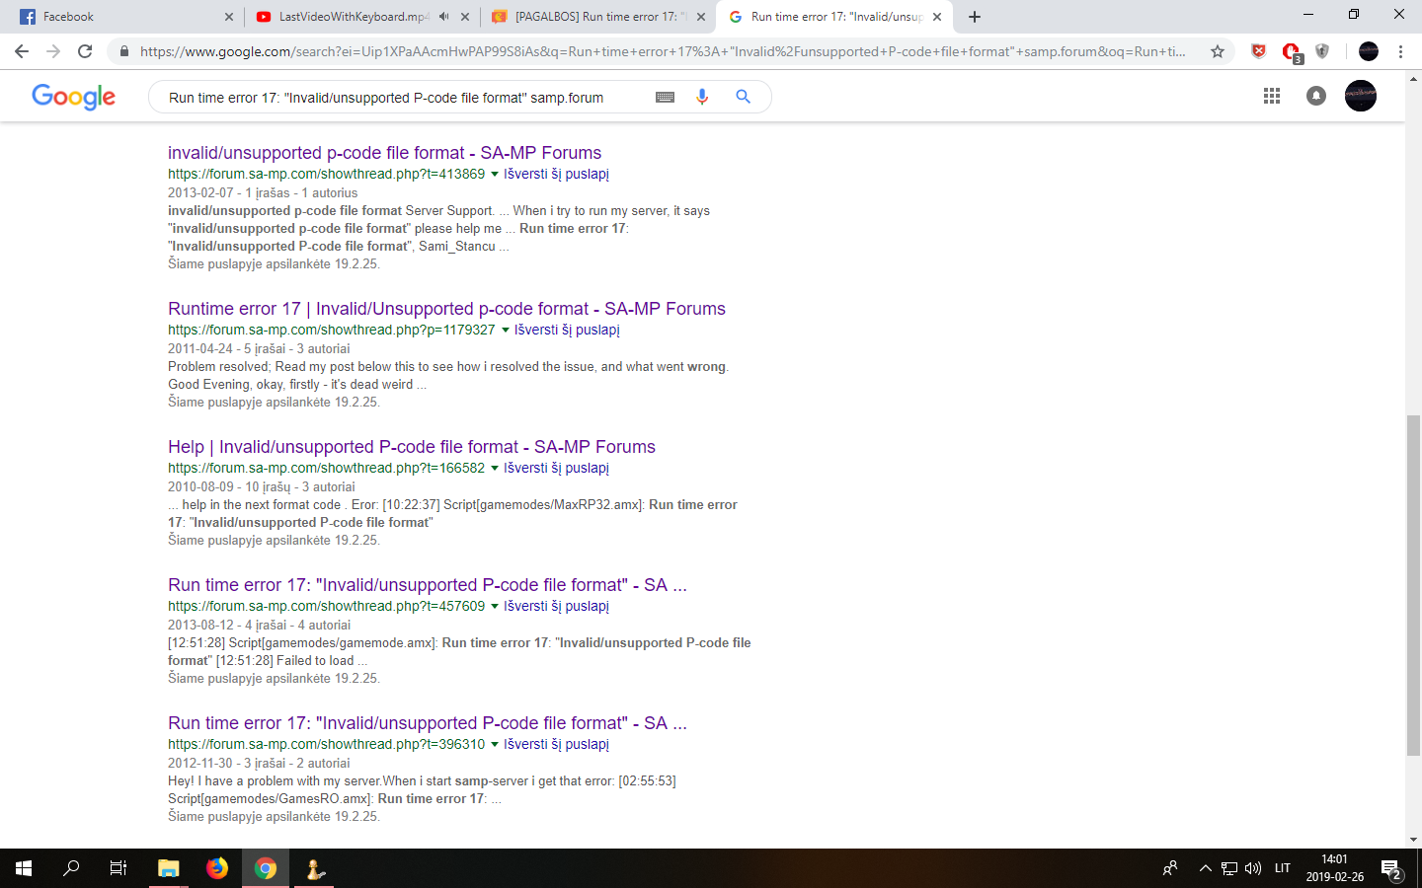This screenshot has width=1422, height=888.
Task: Open a new browser tab
Action: (x=975, y=17)
